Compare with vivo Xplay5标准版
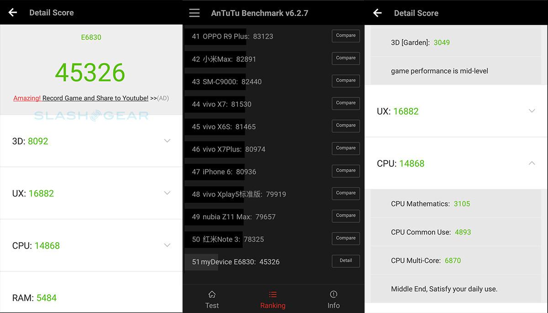548x313 pixels. 346,193
